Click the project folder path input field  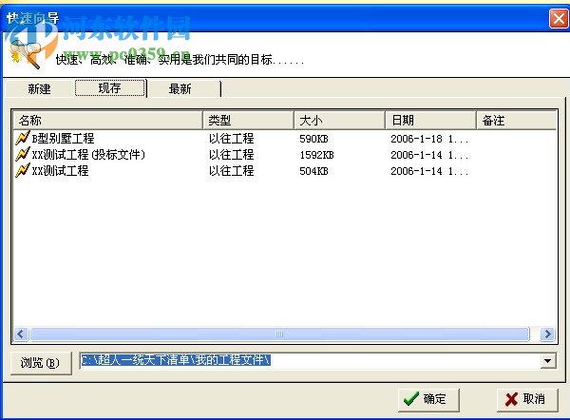(x=310, y=361)
